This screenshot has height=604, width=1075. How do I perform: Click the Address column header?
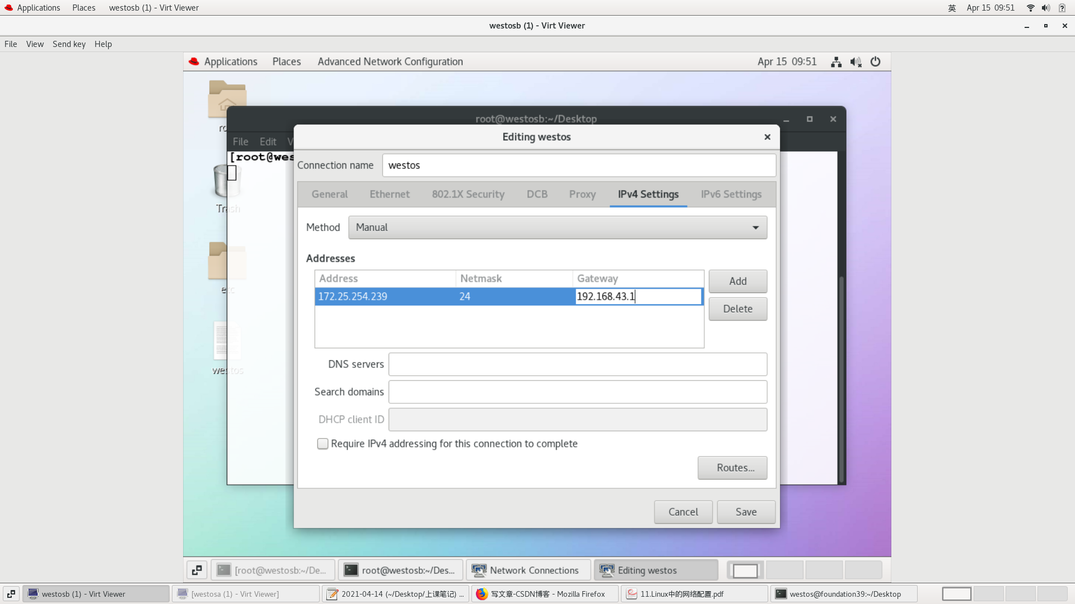coord(385,279)
